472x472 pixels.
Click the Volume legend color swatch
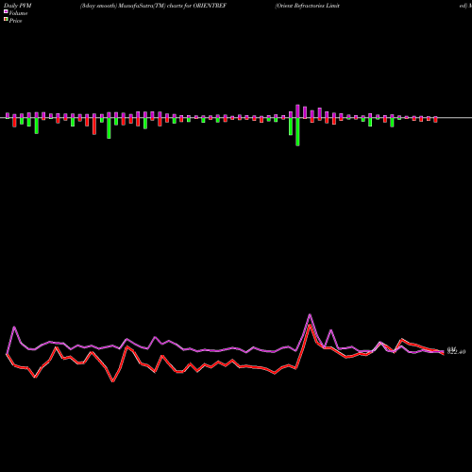pyautogui.click(x=6, y=11)
